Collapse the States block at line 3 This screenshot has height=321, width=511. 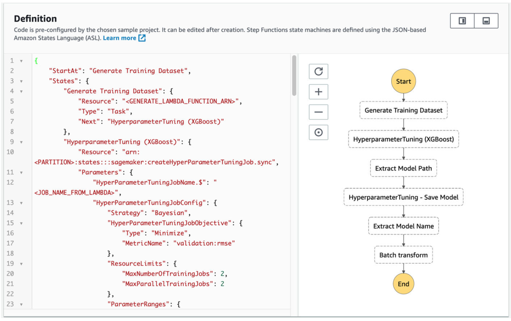[x=21, y=81]
